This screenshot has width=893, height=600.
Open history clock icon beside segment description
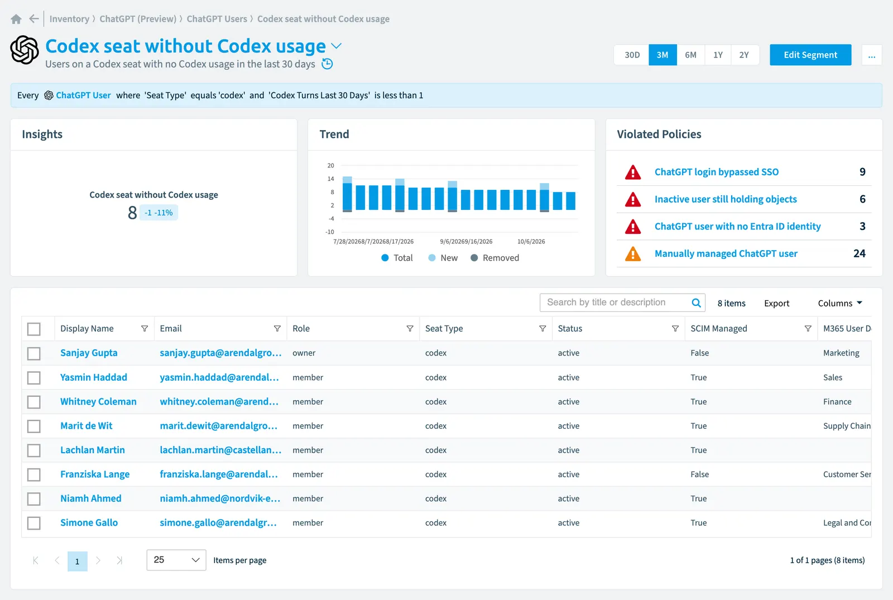click(x=328, y=64)
